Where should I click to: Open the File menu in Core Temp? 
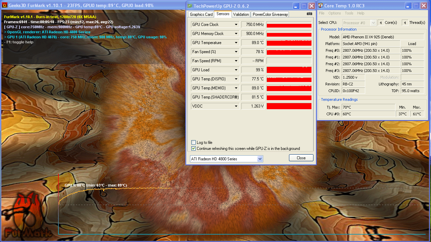click(322, 13)
